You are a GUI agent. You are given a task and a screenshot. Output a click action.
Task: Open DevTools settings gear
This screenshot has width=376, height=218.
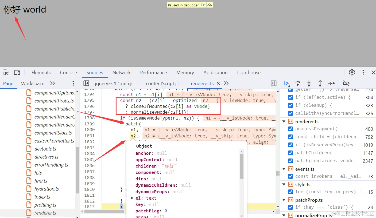(x=352, y=72)
